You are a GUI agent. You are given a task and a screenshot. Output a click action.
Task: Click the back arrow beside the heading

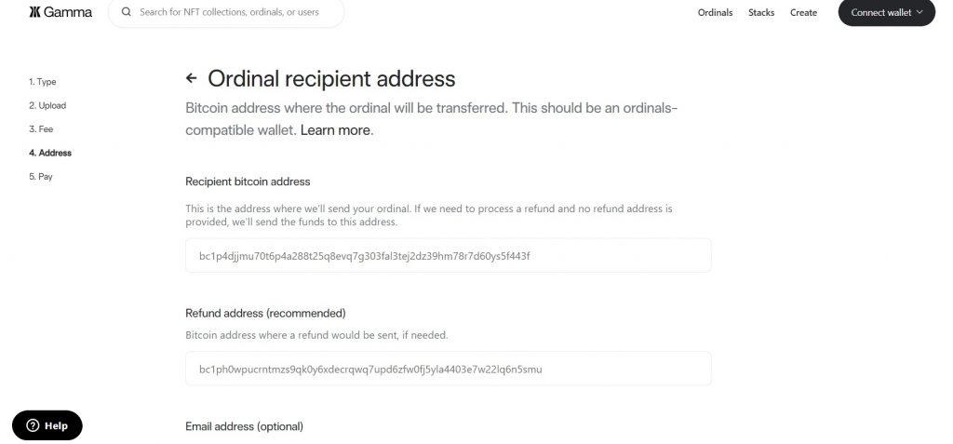point(192,78)
